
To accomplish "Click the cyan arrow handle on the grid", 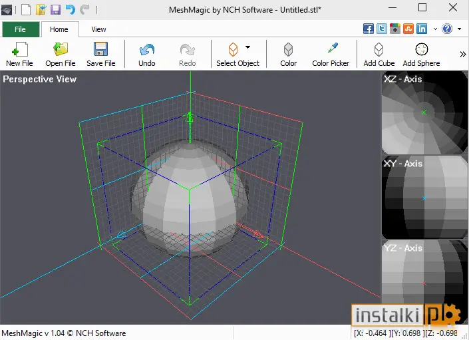I will click(x=122, y=235).
